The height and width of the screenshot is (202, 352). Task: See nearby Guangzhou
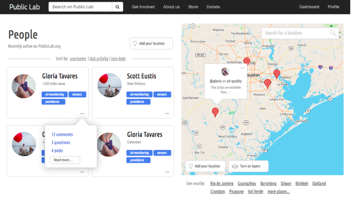click(247, 184)
